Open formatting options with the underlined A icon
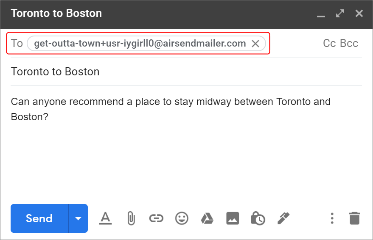Image resolution: width=373 pixels, height=240 pixels. tap(105, 218)
